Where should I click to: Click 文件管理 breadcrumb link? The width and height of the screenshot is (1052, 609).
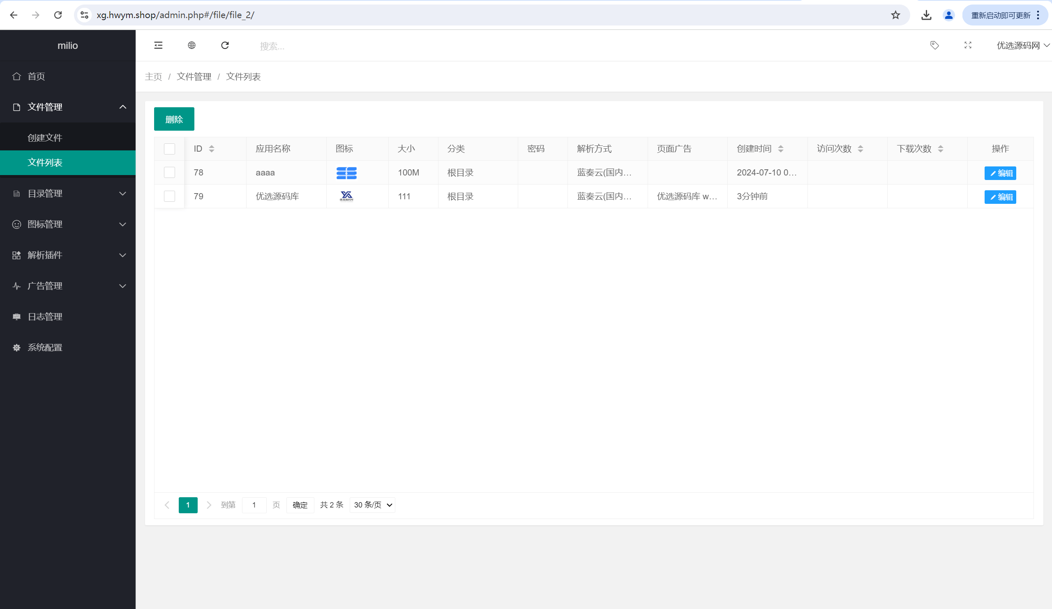[x=194, y=77]
